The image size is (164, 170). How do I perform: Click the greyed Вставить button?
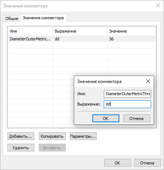point(52,147)
